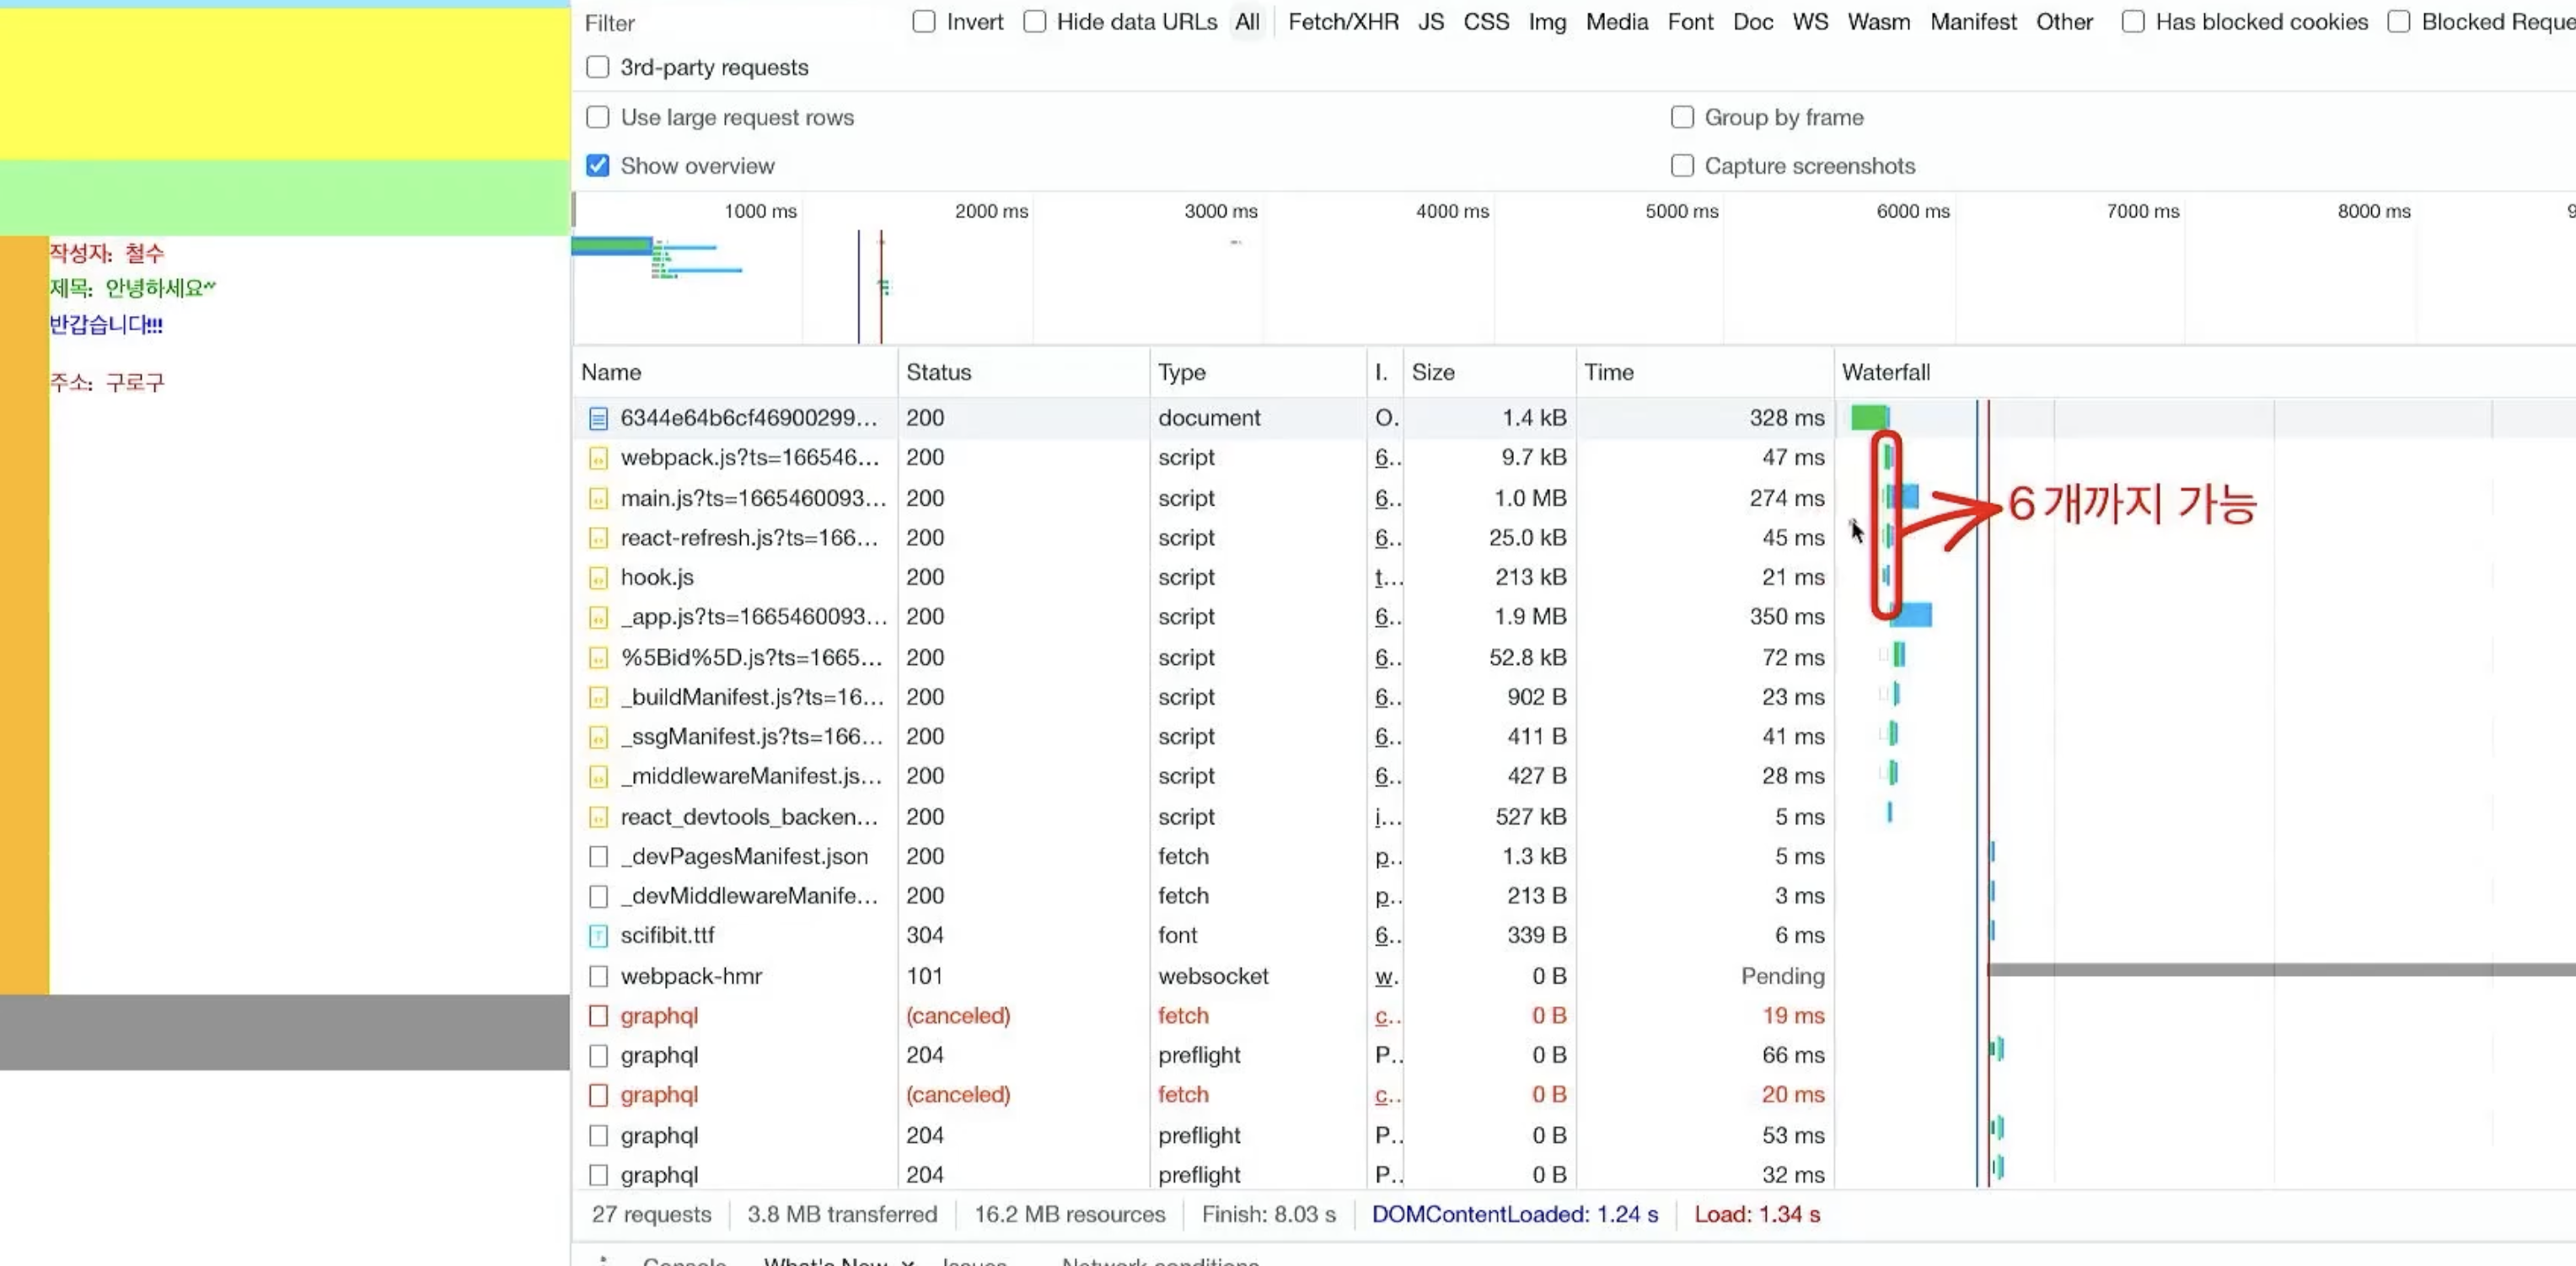Click the 3000 ms mark in overview timeline
This screenshot has width=2576, height=1266.
(1220, 212)
